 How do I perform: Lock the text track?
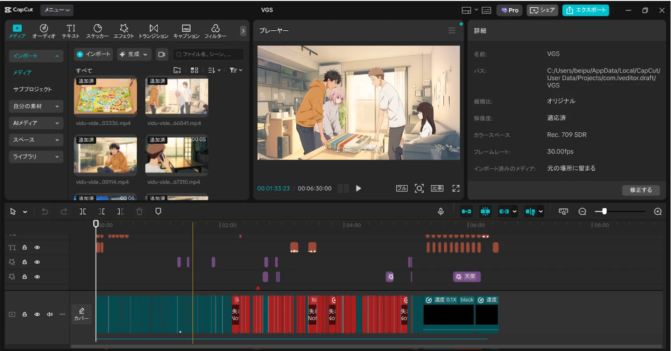pos(25,247)
